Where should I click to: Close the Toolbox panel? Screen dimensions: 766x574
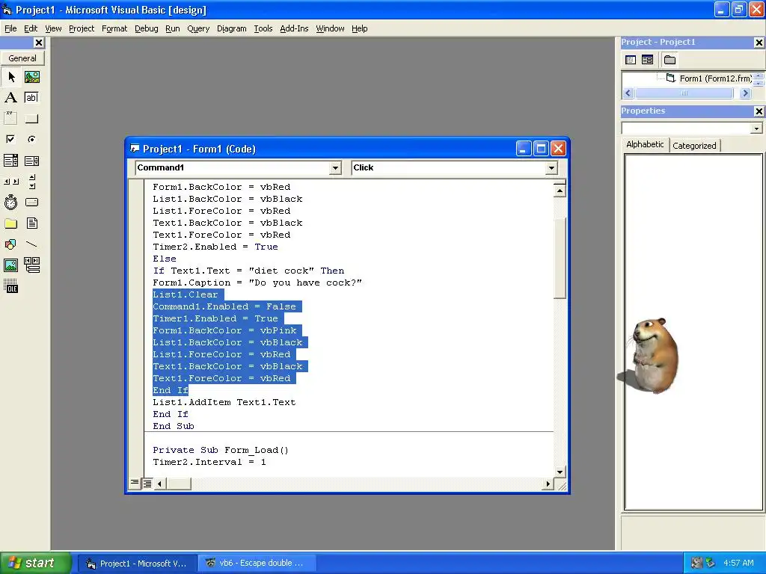click(39, 43)
